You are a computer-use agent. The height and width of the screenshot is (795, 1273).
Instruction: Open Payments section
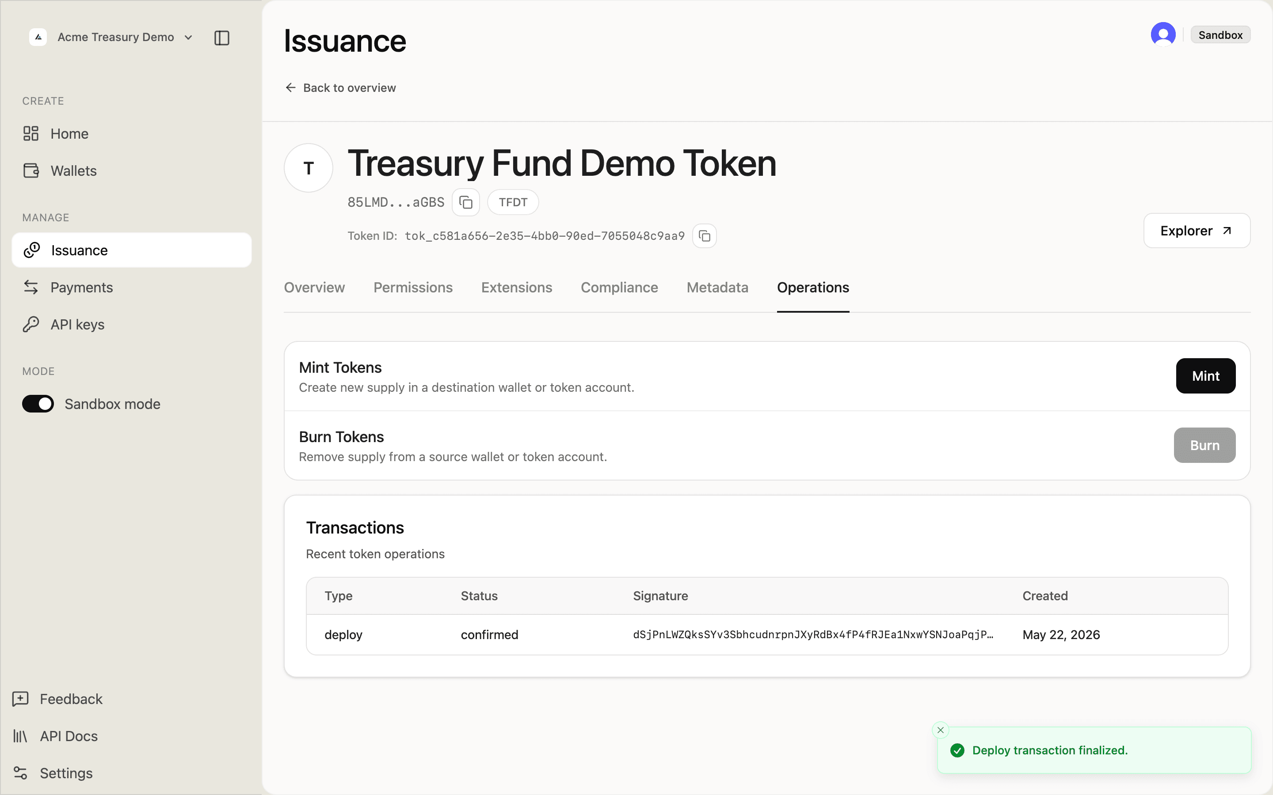pyautogui.click(x=132, y=288)
